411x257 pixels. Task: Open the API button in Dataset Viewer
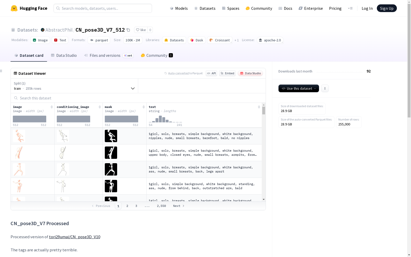click(211, 73)
